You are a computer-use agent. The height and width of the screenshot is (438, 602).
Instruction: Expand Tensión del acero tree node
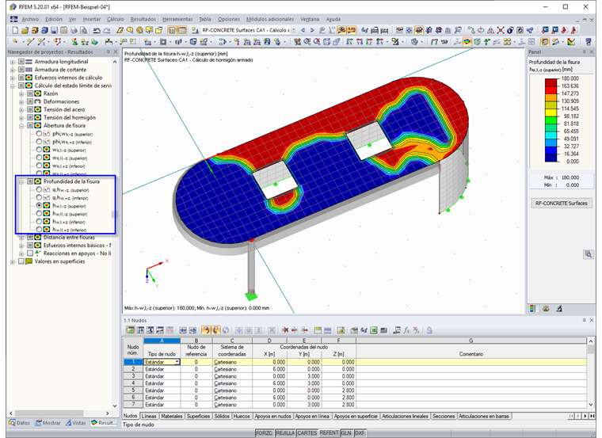(21, 109)
